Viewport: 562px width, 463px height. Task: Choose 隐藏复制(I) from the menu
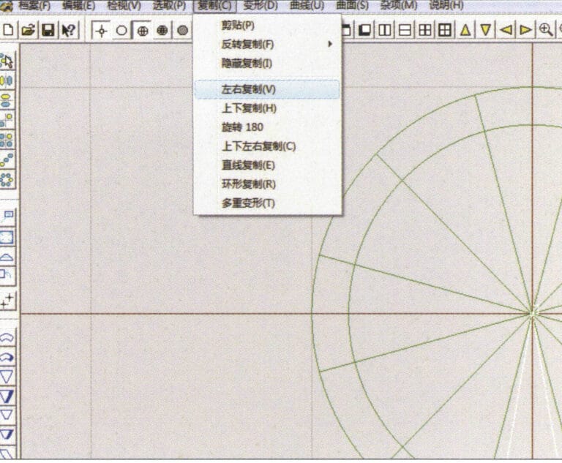click(x=267, y=64)
